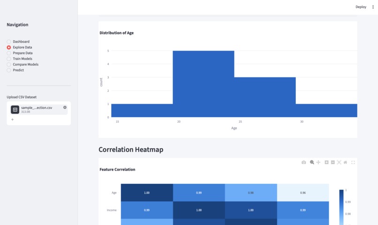Click the Correlation Heatmap heading
This screenshot has width=378, height=225.
[x=131, y=150]
